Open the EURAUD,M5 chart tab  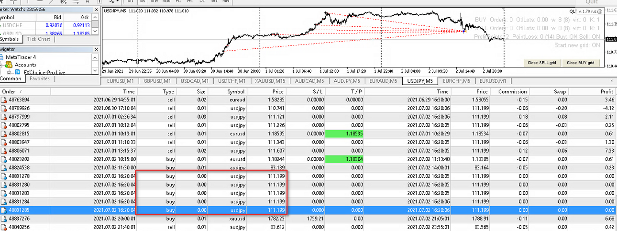coord(383,81)
